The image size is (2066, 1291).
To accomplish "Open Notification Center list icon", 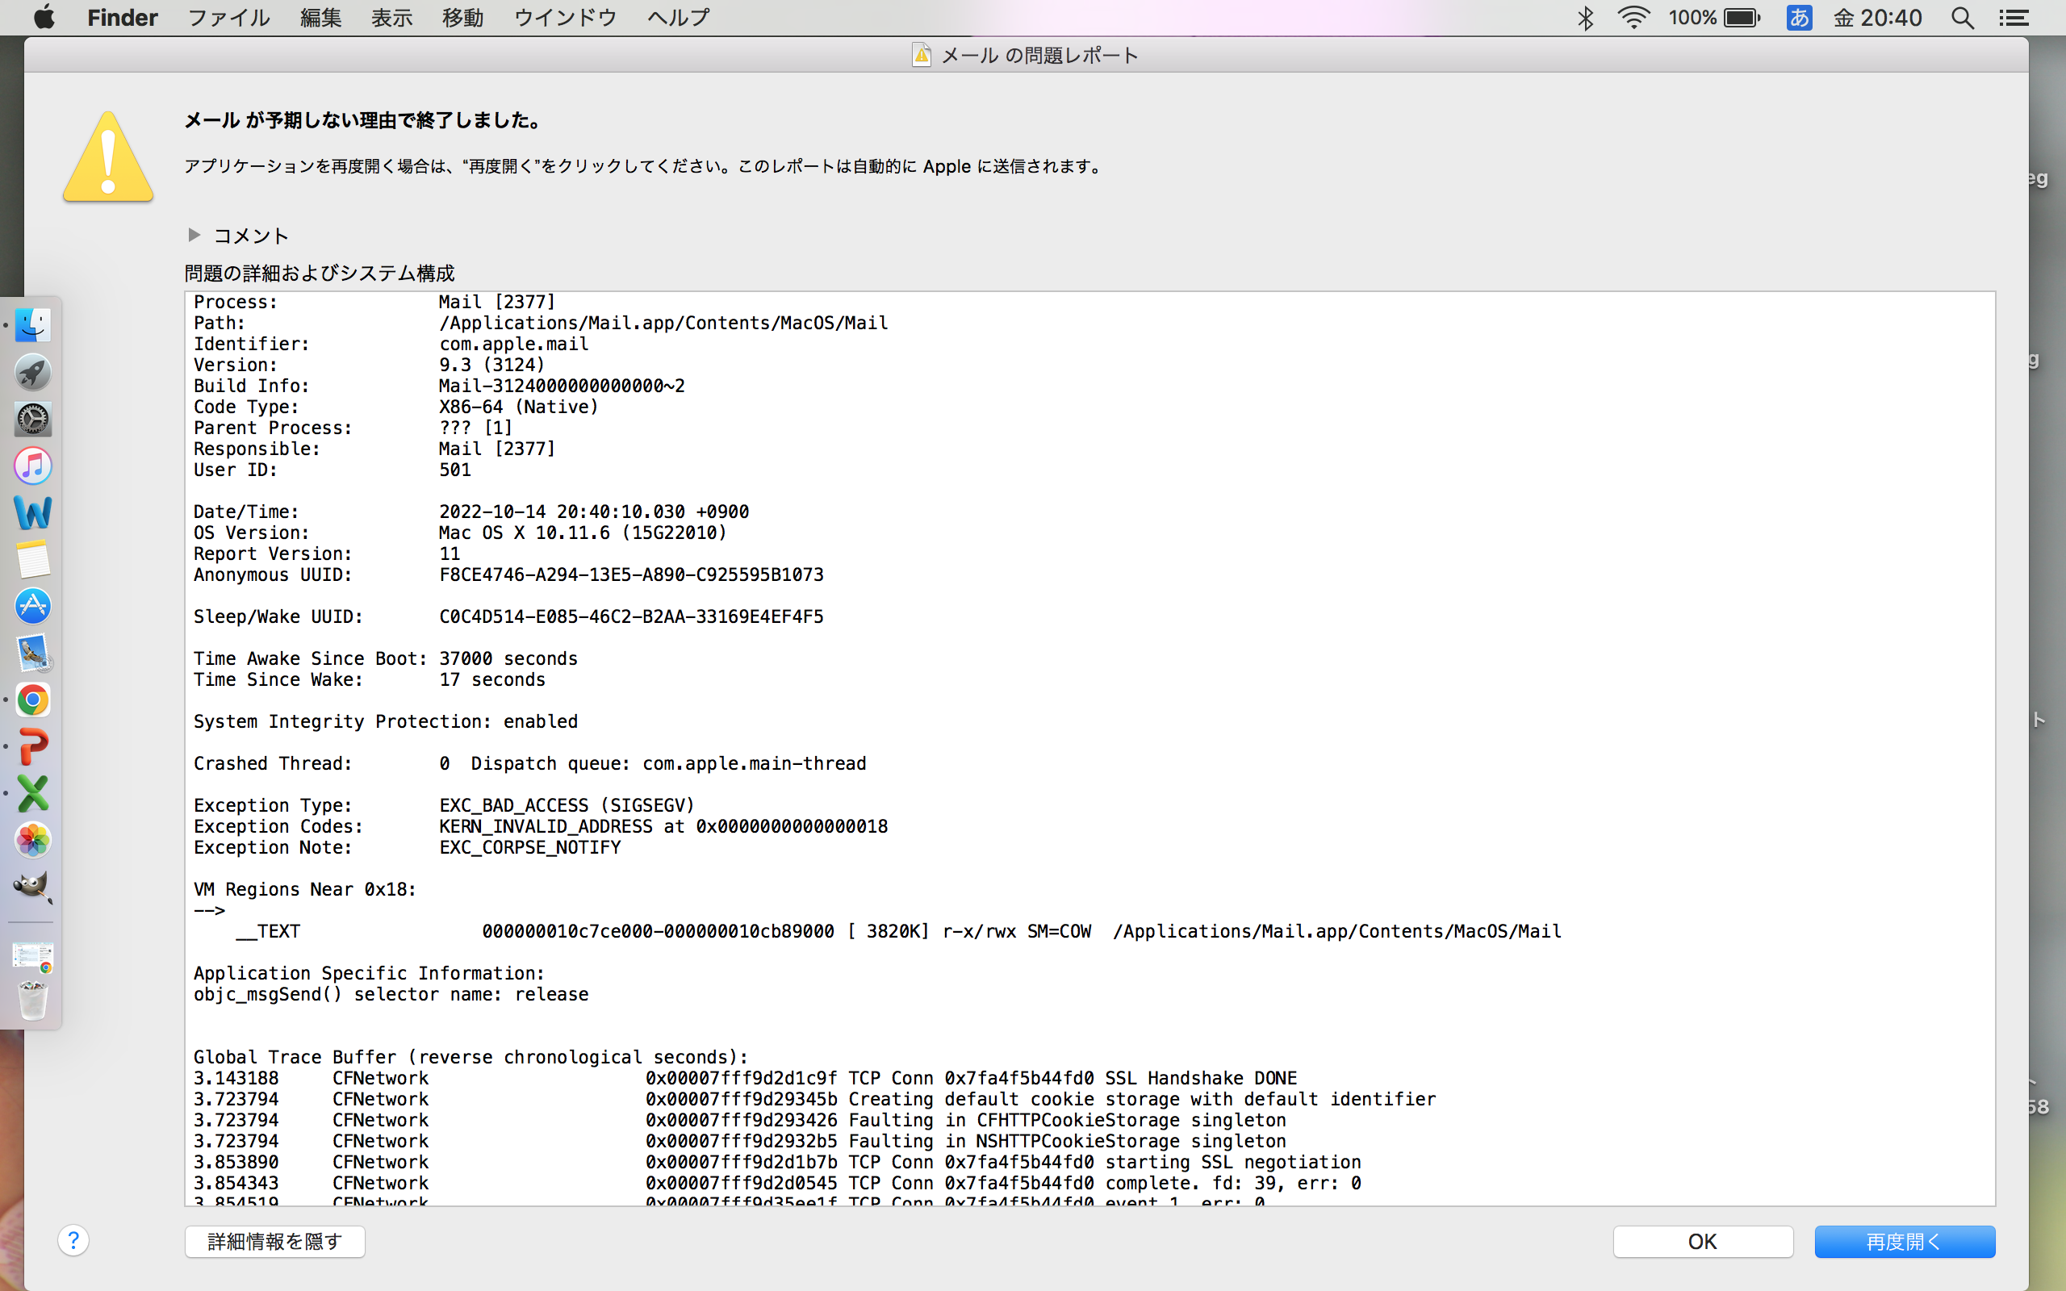I will pyautogui.click(x=2014, y=18).
